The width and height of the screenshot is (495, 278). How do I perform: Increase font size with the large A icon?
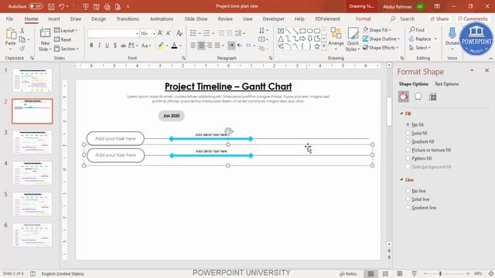click(x=160, y=33)
